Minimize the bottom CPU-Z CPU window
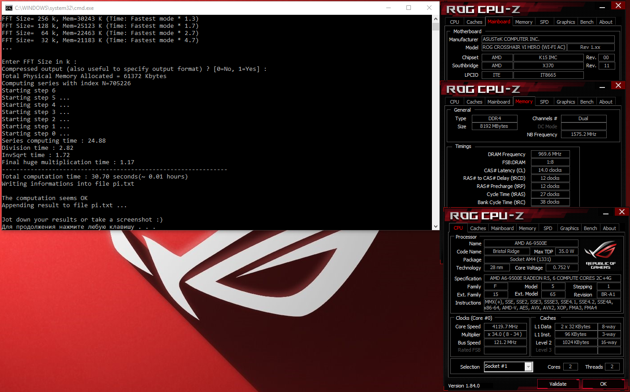This screenshot has height=392, width=630. click(x=605, y=213)
